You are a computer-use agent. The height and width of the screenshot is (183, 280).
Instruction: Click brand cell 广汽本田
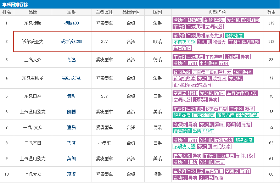(x=33, y=143)
